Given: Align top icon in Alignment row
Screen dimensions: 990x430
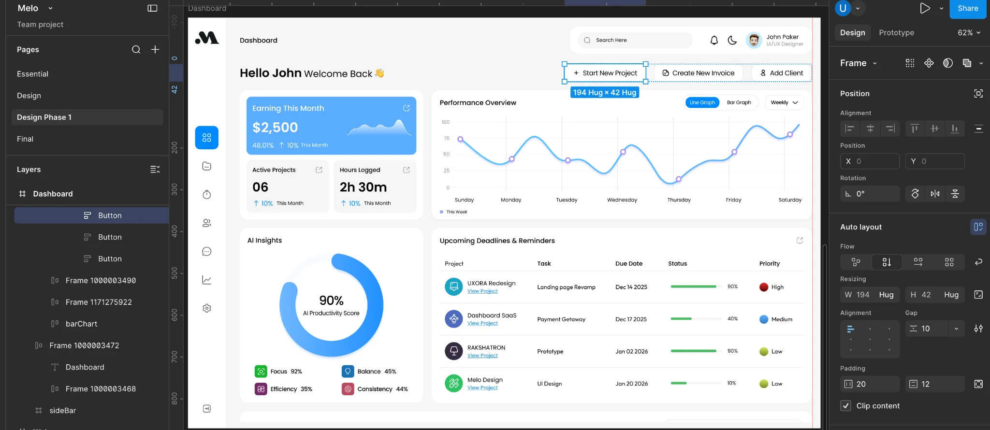Looking at the screenshot, I should (x=915, y=129).
